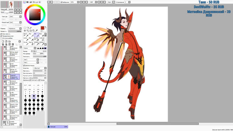Switch to the color wheel panel
The image size is (233, 131).
coord(25,2)
